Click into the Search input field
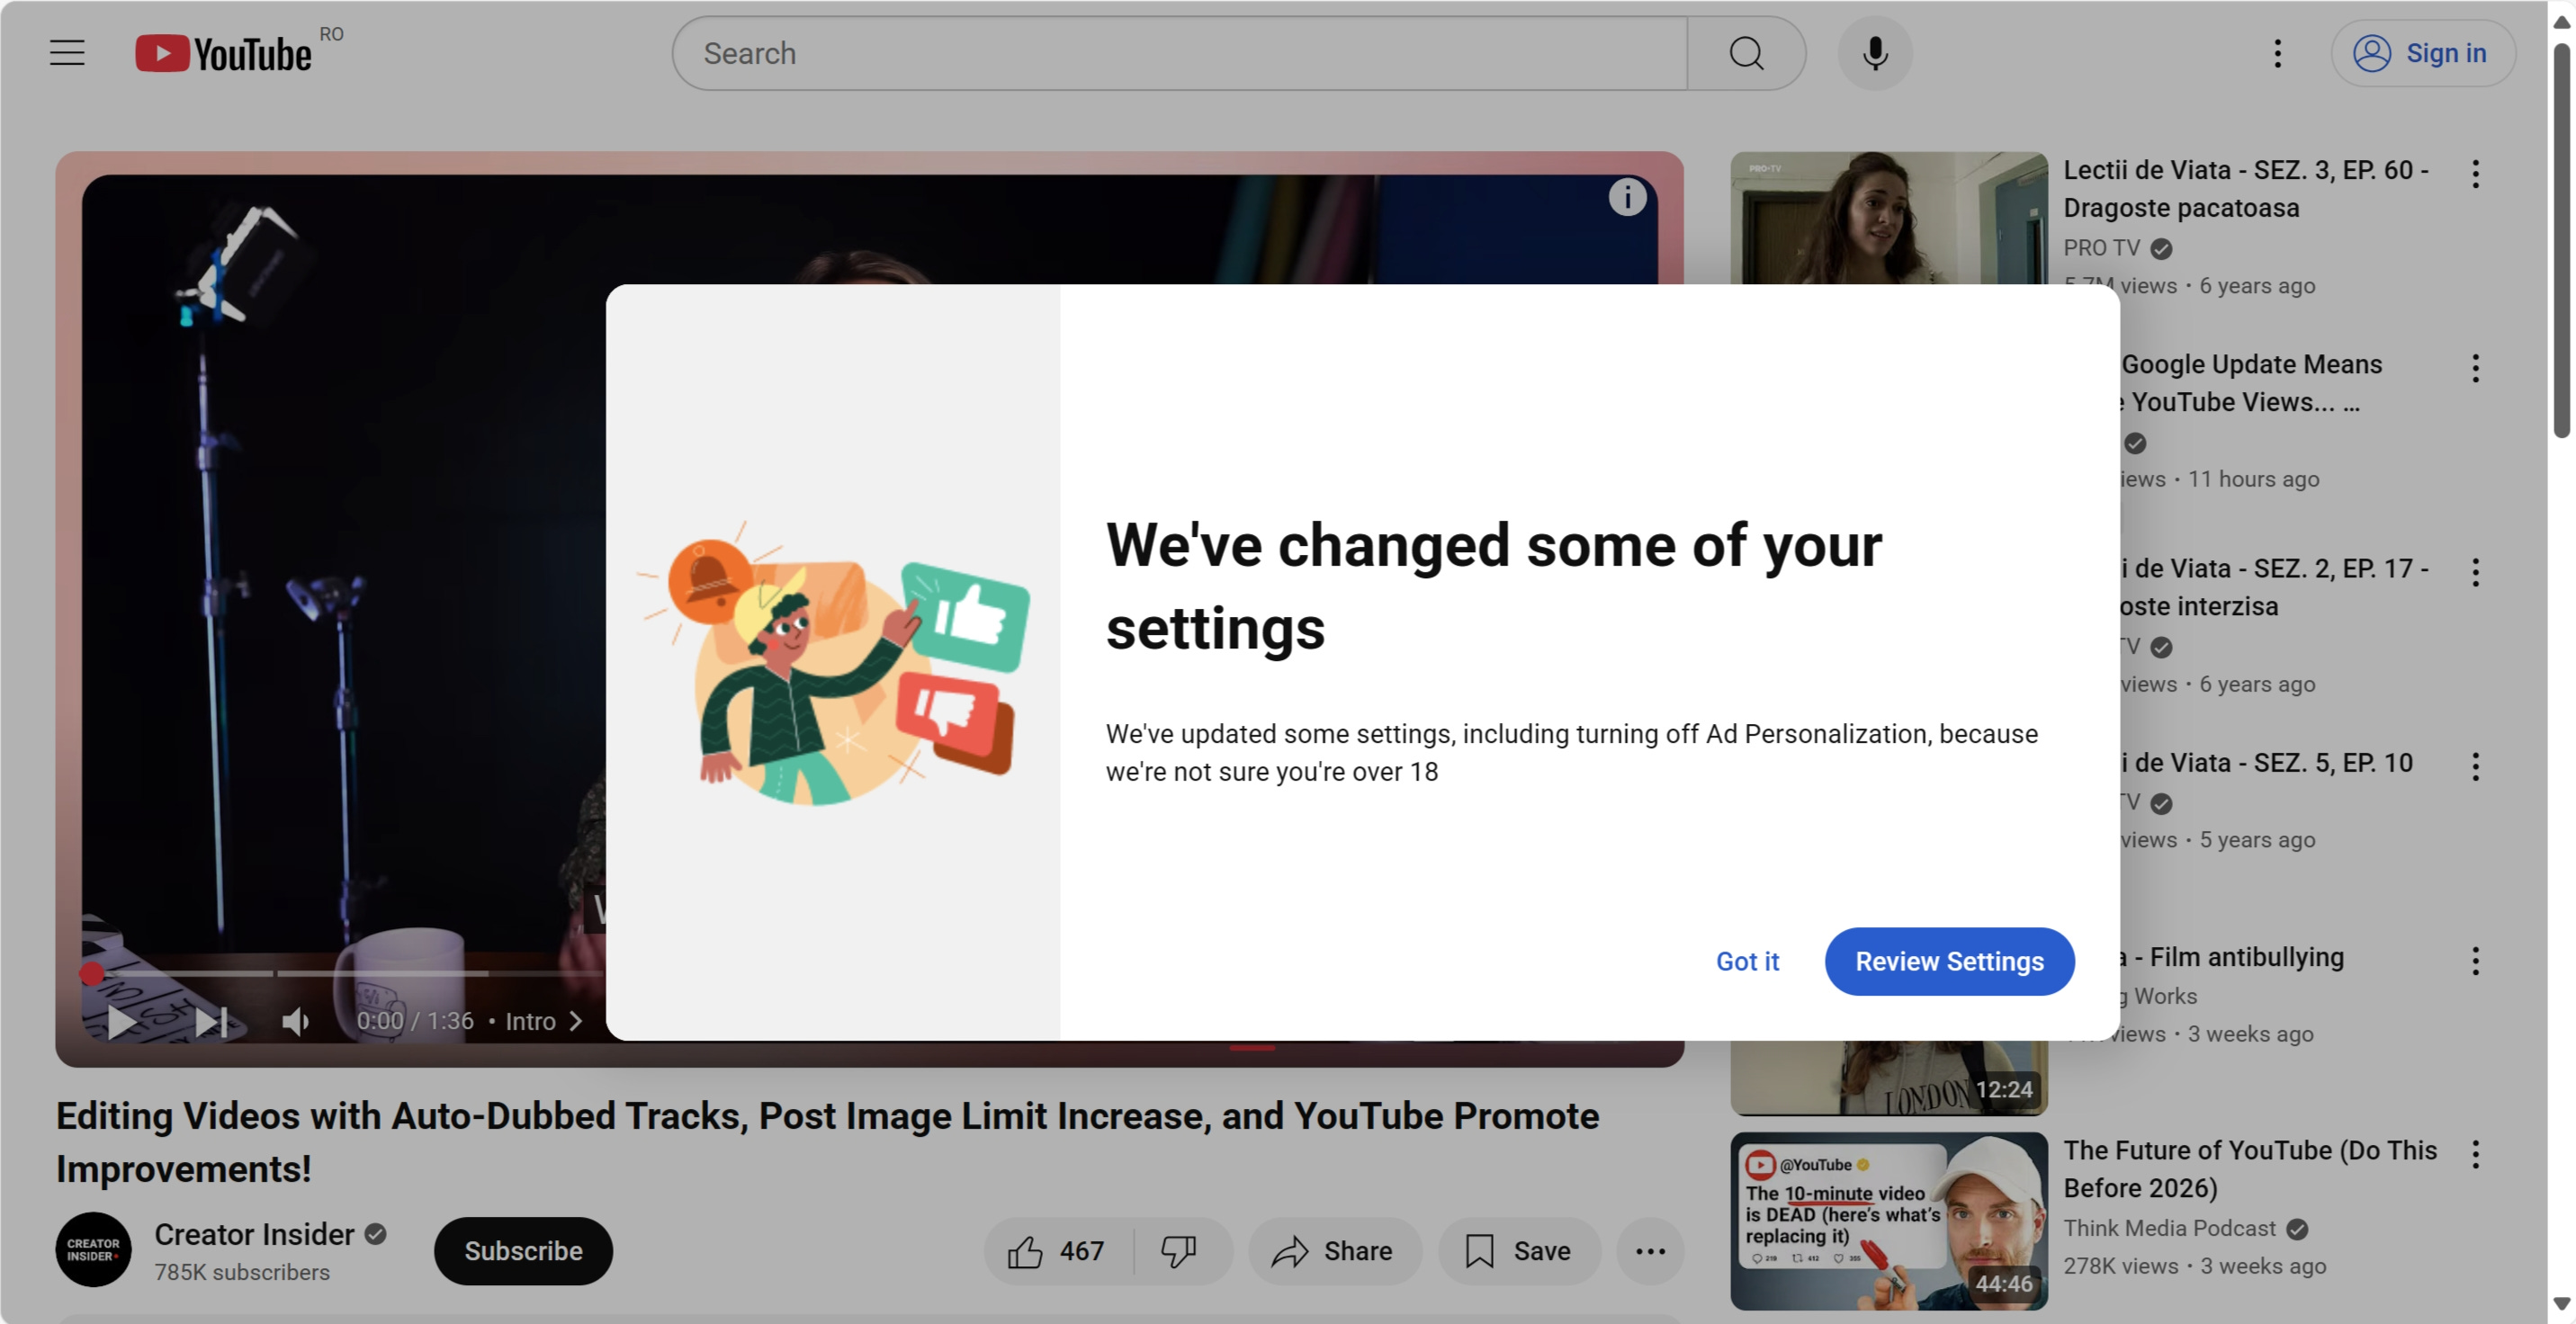2576x1324 pixels. tap(1180, 53)
